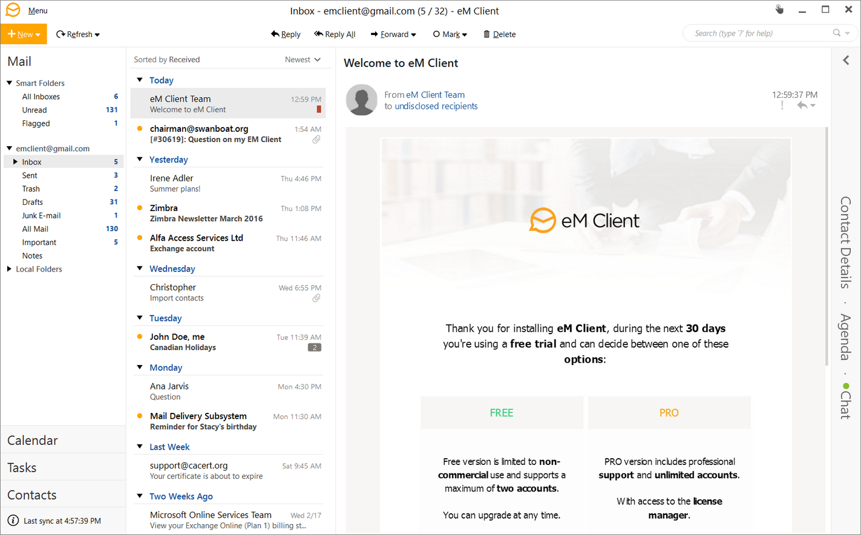Image resolution: width=861 pixels, height=535 pixels.
Task: Open the New item dropdown
Action: click(x=38, y=35)
